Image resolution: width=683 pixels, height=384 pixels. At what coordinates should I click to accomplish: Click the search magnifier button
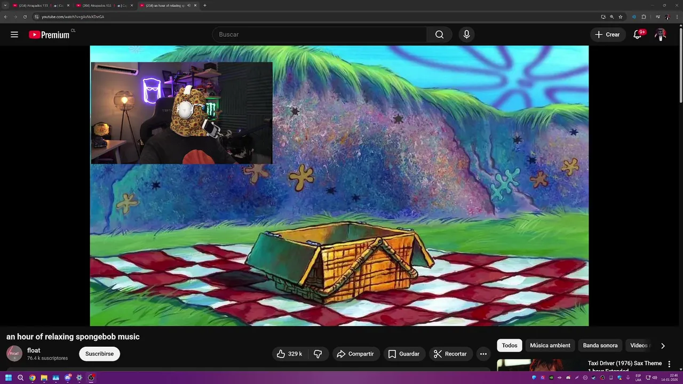click(x=439, y=35)
